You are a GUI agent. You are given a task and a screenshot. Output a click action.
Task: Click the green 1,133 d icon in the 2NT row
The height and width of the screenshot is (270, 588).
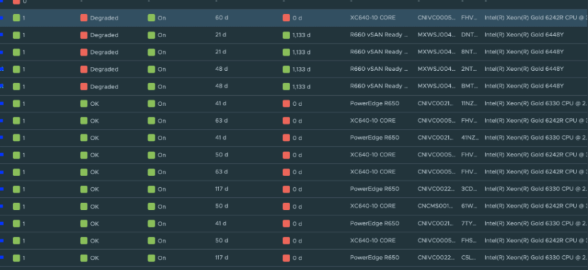[287, 70]
